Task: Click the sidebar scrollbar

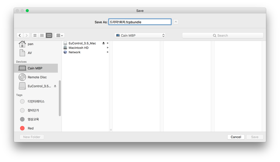Action: point(60,98)
